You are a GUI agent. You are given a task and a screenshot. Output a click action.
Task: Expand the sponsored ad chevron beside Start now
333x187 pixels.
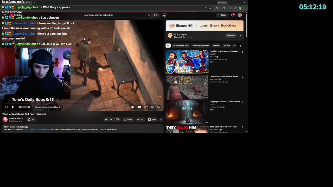click(240, 35)
